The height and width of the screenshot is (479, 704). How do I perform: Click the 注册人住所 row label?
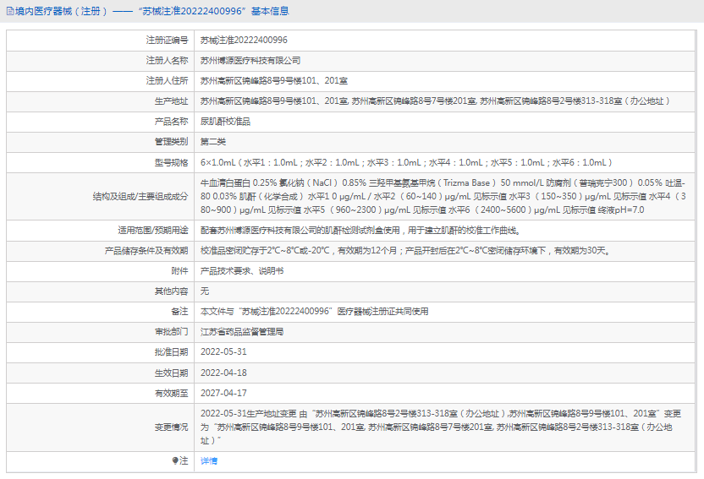click(x=167, y=80)
